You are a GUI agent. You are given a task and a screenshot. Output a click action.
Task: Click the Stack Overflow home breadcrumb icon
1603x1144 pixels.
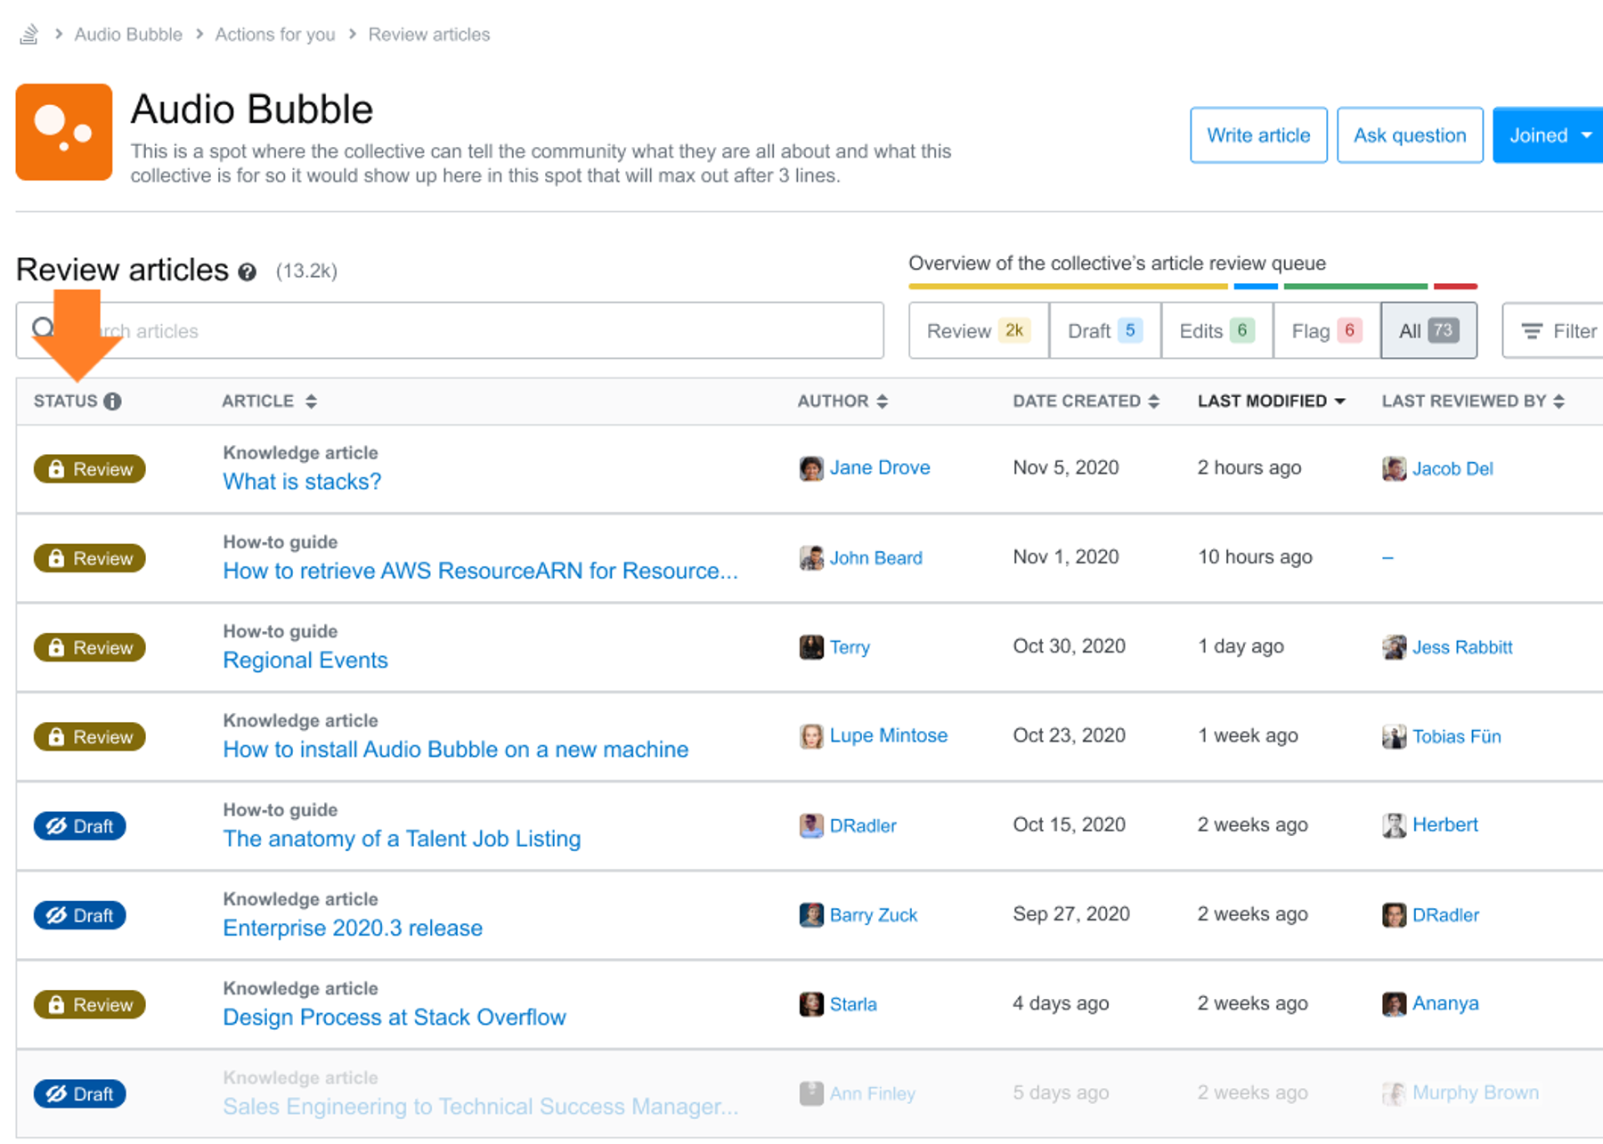pyautogui.click(x=29, y=35)
